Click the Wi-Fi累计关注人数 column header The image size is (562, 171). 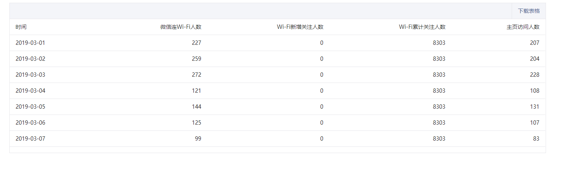click(422, 27)
